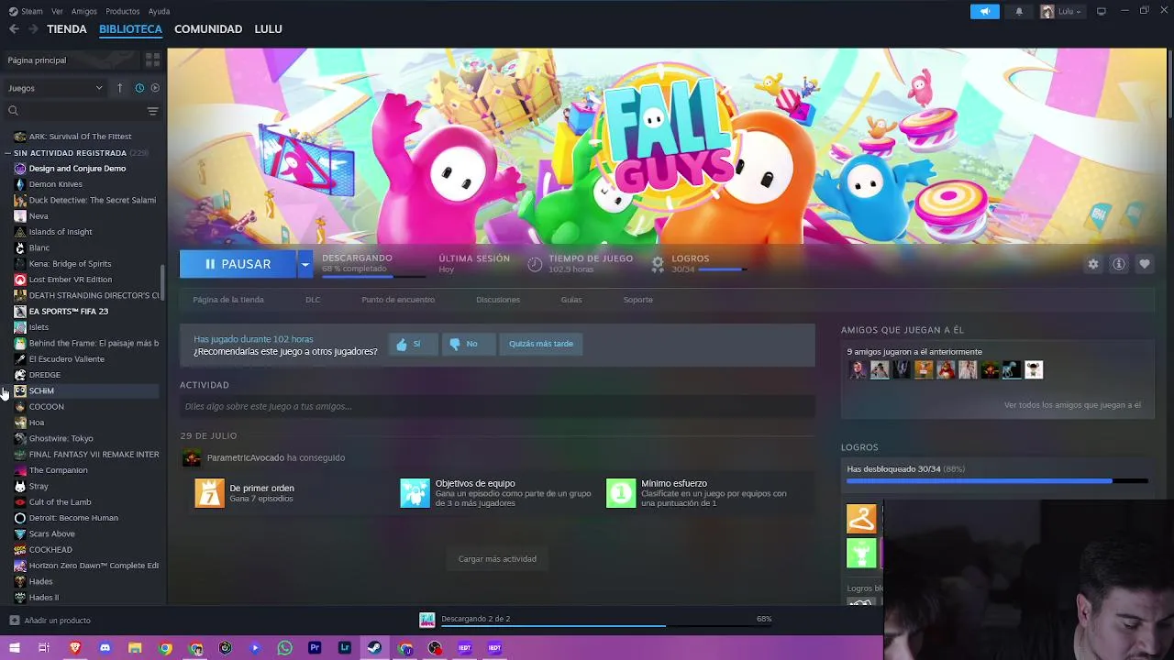This screenshot has width=1174, height=660.
Task: Open Brave browser from taskbar
Action: coord(75,648)
